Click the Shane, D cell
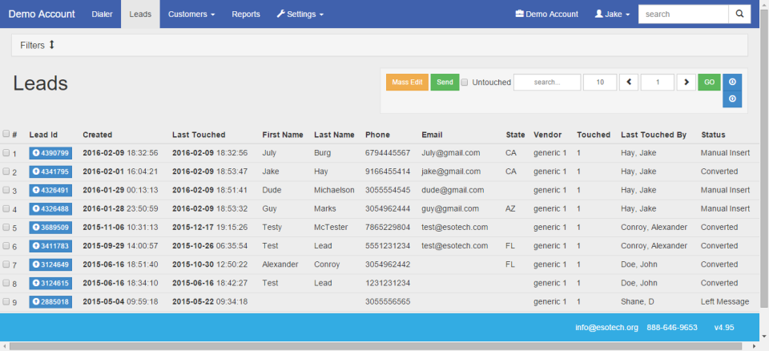 tap(637, 301)
